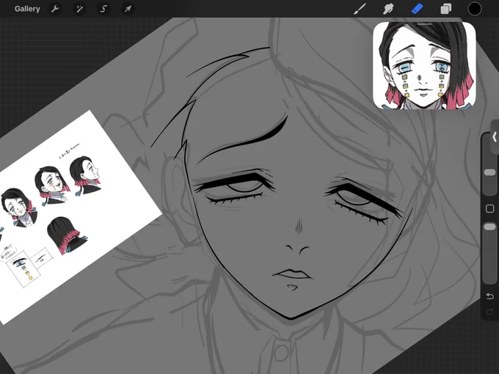Screen dimensions: 499x374
Task: Tap the floating reference face image
Action: click(x=424, y=65)
